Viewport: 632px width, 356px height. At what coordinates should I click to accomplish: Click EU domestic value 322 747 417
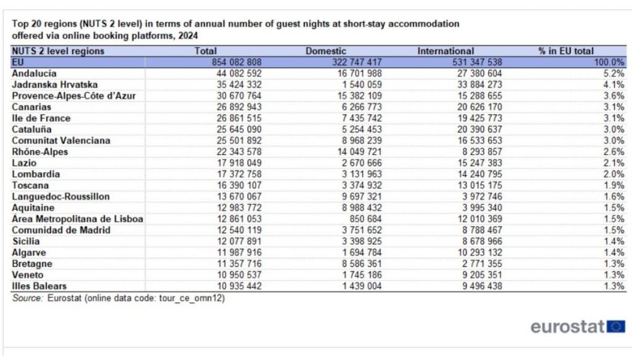point(357,62)
